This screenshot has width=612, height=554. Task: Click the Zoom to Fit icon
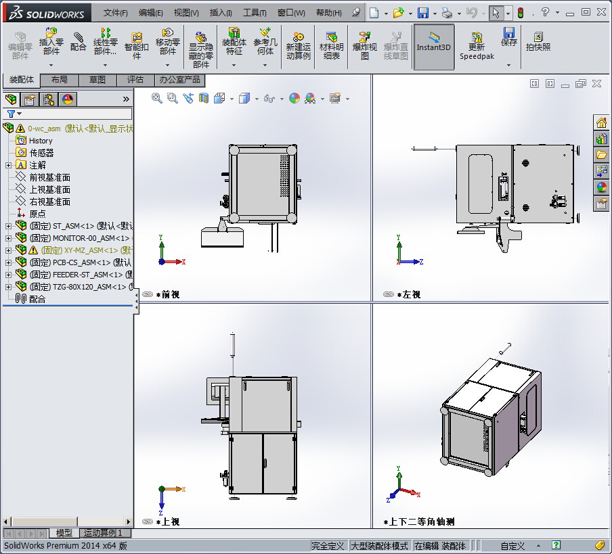point(156,98)
